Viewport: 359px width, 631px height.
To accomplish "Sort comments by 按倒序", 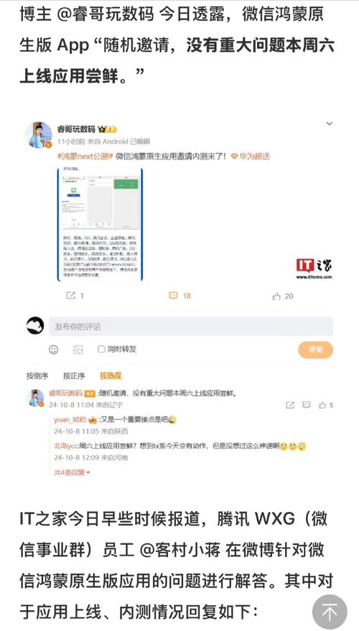I will click(x=37, y=376).
